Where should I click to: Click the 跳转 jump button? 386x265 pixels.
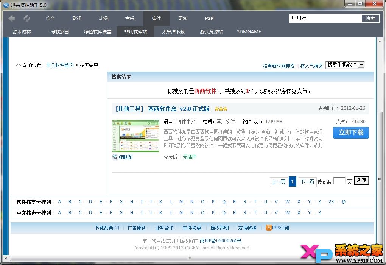click(x=361, y=180)
